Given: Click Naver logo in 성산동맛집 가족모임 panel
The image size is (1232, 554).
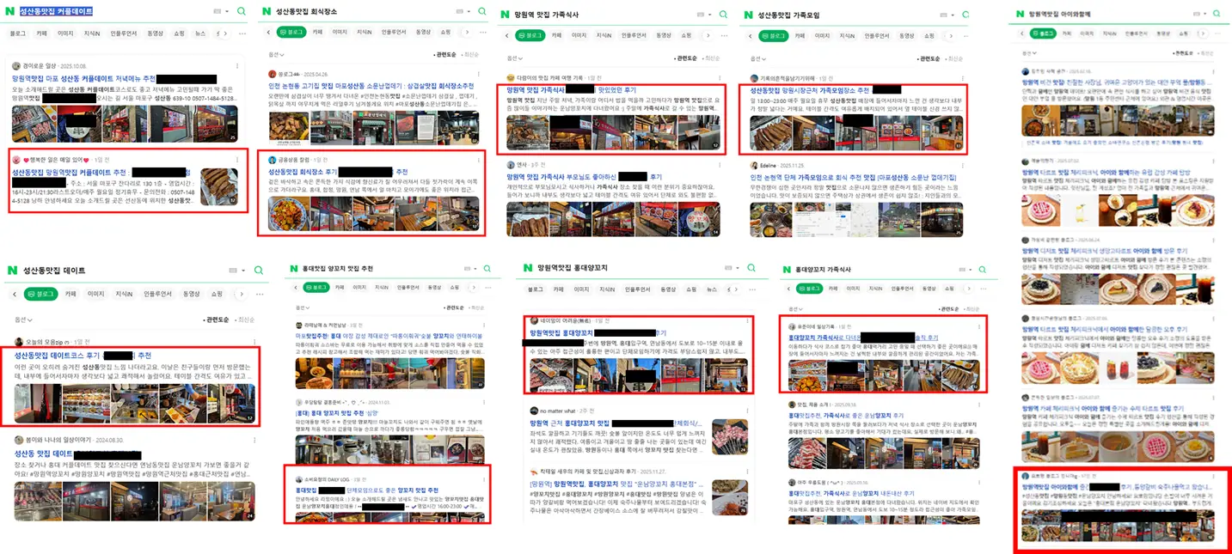Looking at the screenshot, I should click(x=747, y=15).
